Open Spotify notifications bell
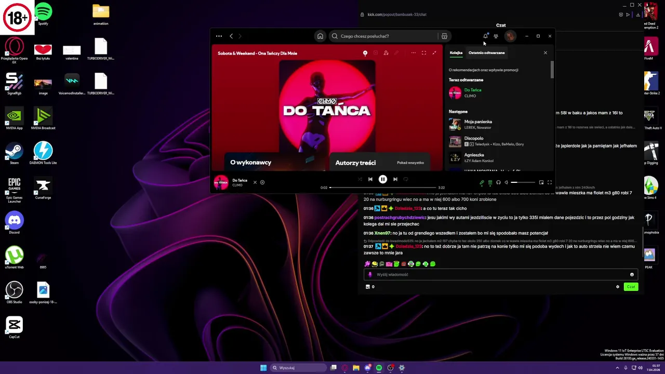The width and height of the screenshot is (665, 374). coord(485,36)
